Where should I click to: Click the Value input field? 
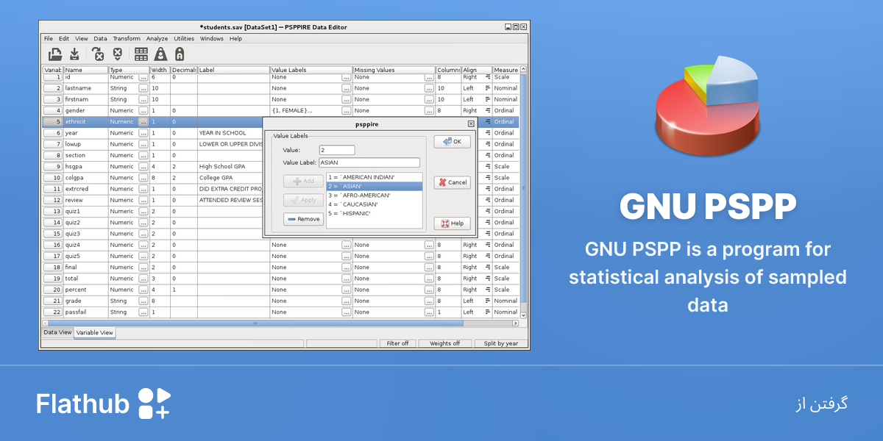point(337,150)
